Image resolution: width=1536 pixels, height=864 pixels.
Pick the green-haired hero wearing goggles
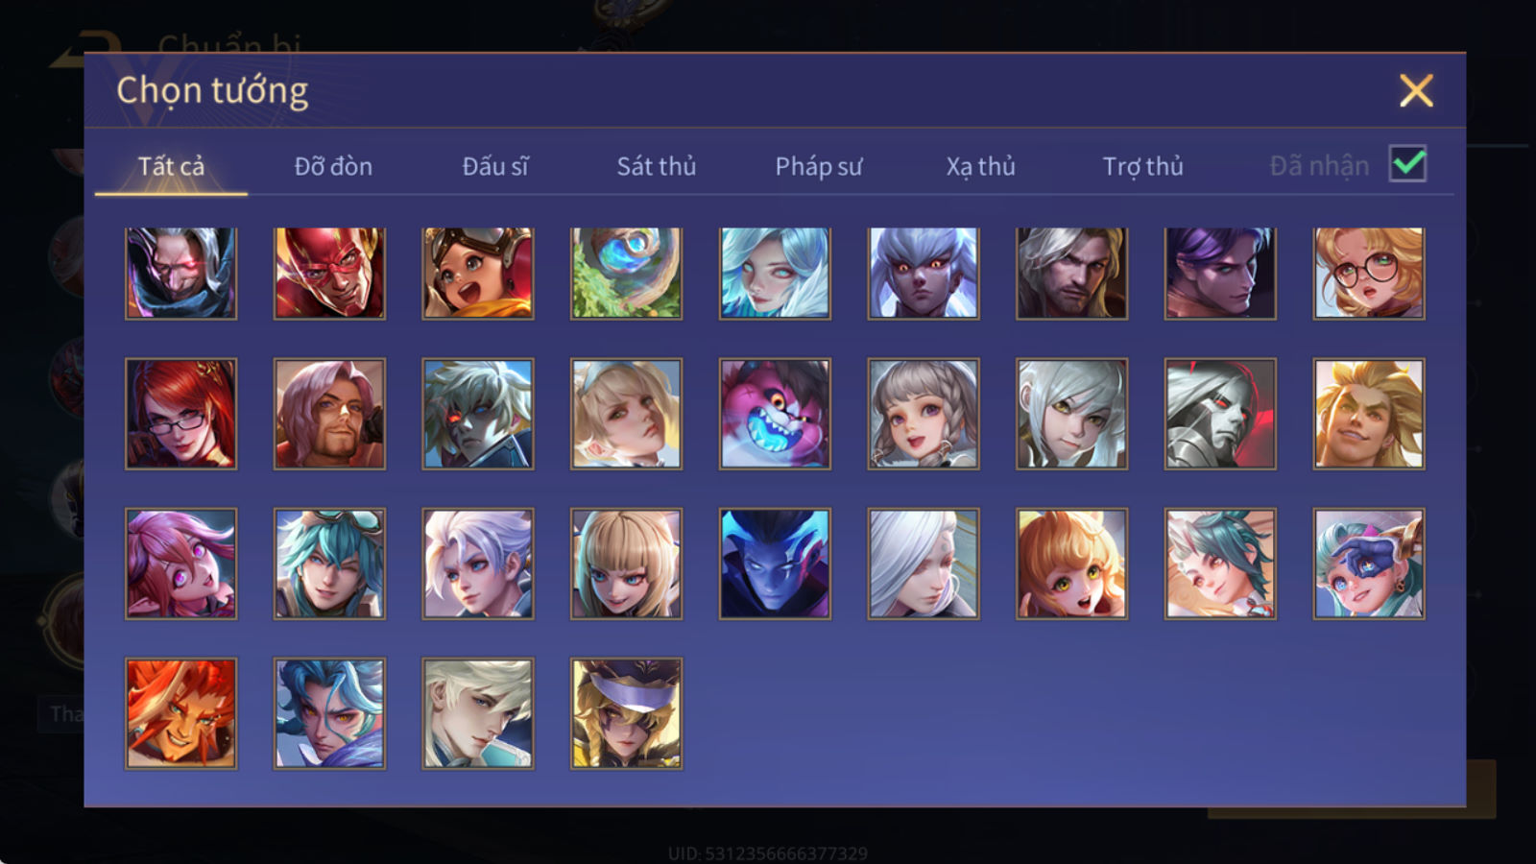tap(329, 564)
